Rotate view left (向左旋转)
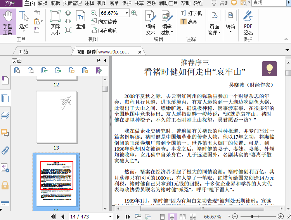Image resolution: width=291 pixels, height=220 pixels. (104, 22)
